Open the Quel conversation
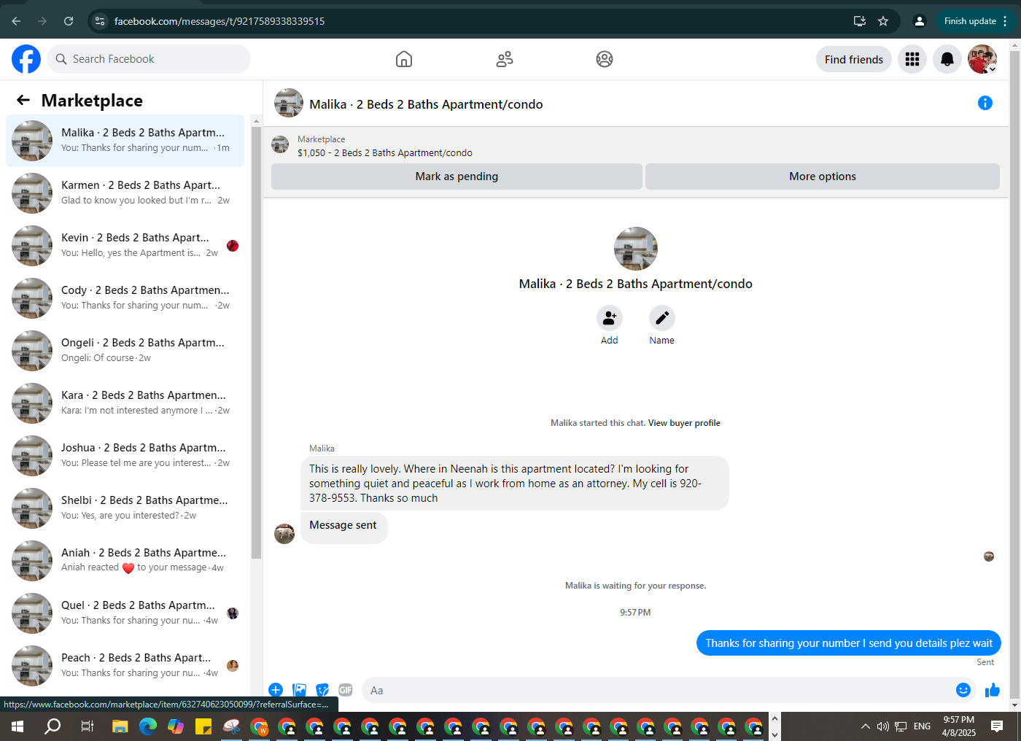This screenshot has height=741, width=1021. pyautogui.click(x=125, y=613)
